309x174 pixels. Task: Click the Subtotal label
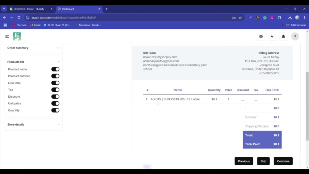coord(251,117)
